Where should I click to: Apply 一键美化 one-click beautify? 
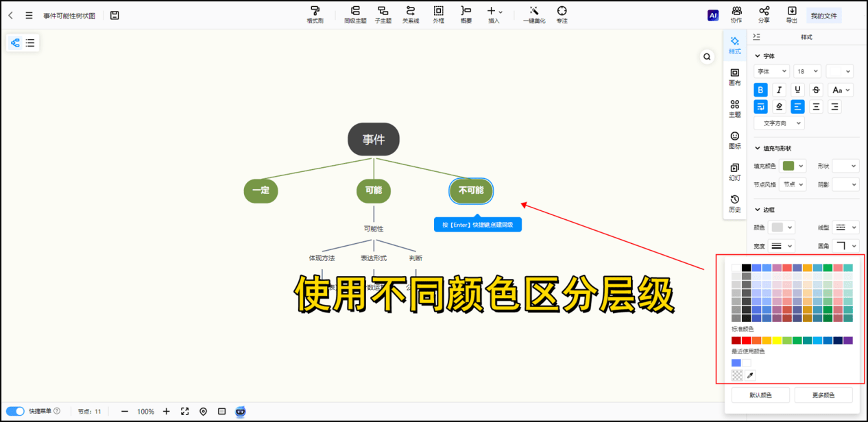pyautogui.click(x=534, y=14)
